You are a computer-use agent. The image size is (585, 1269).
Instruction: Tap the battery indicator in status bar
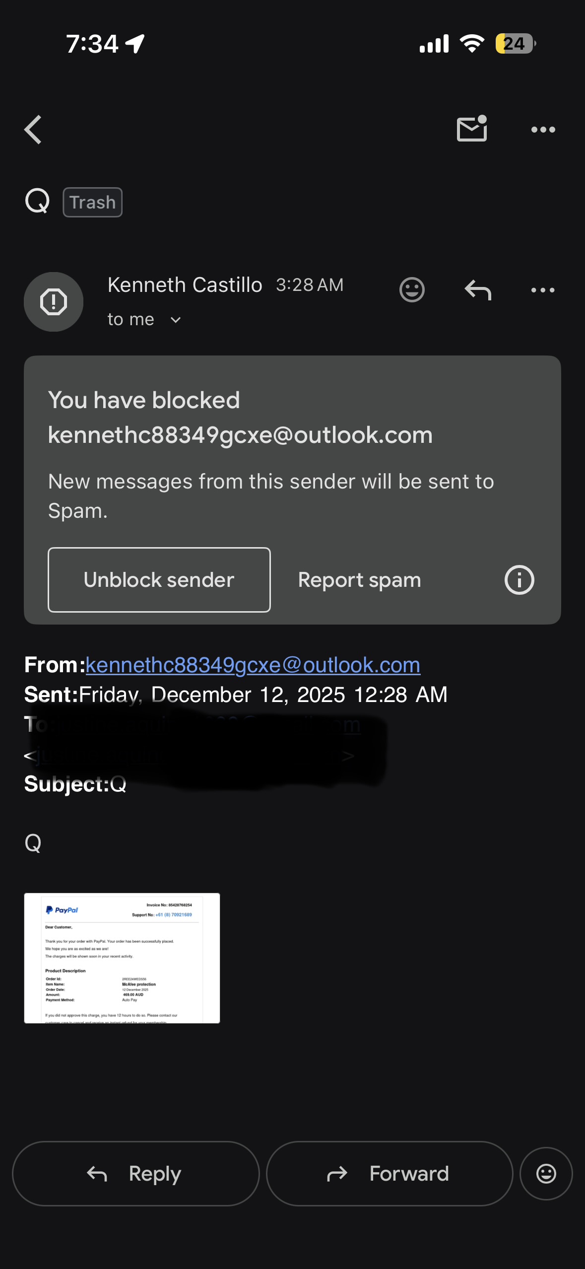click(515, 44)
